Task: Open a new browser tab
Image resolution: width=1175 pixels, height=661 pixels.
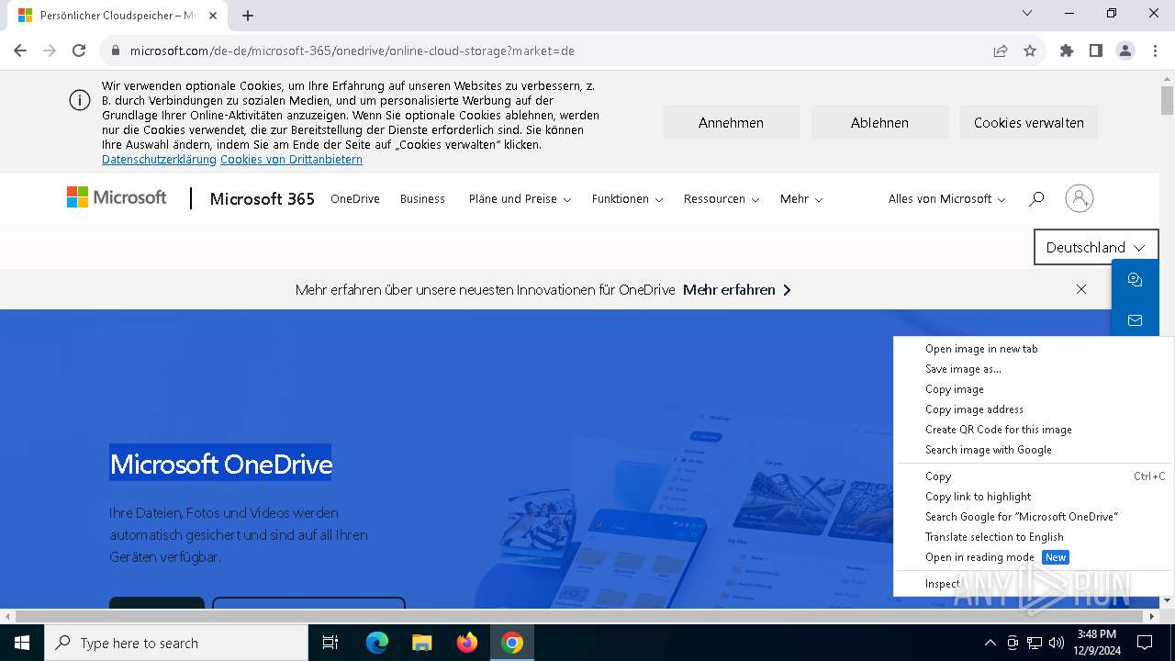Action: [x=248, y=15]
